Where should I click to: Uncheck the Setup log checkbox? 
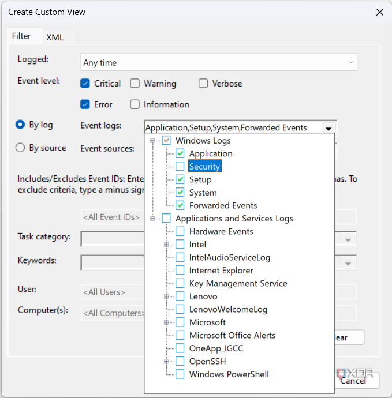tap(180, 179)
